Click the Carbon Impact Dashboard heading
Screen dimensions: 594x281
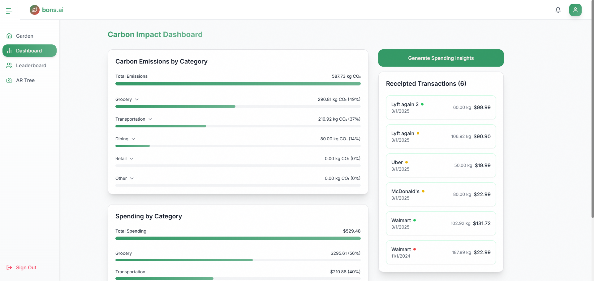pos(155,35)
